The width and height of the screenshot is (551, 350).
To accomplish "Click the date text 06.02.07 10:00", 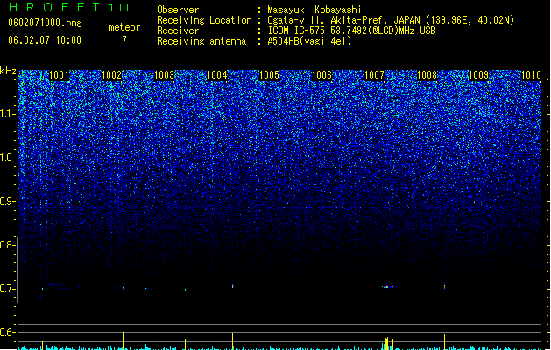I will [x=45, y=40].
